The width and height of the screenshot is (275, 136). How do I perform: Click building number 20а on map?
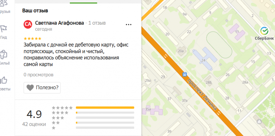pyautogui.click(x=180, y=51)
